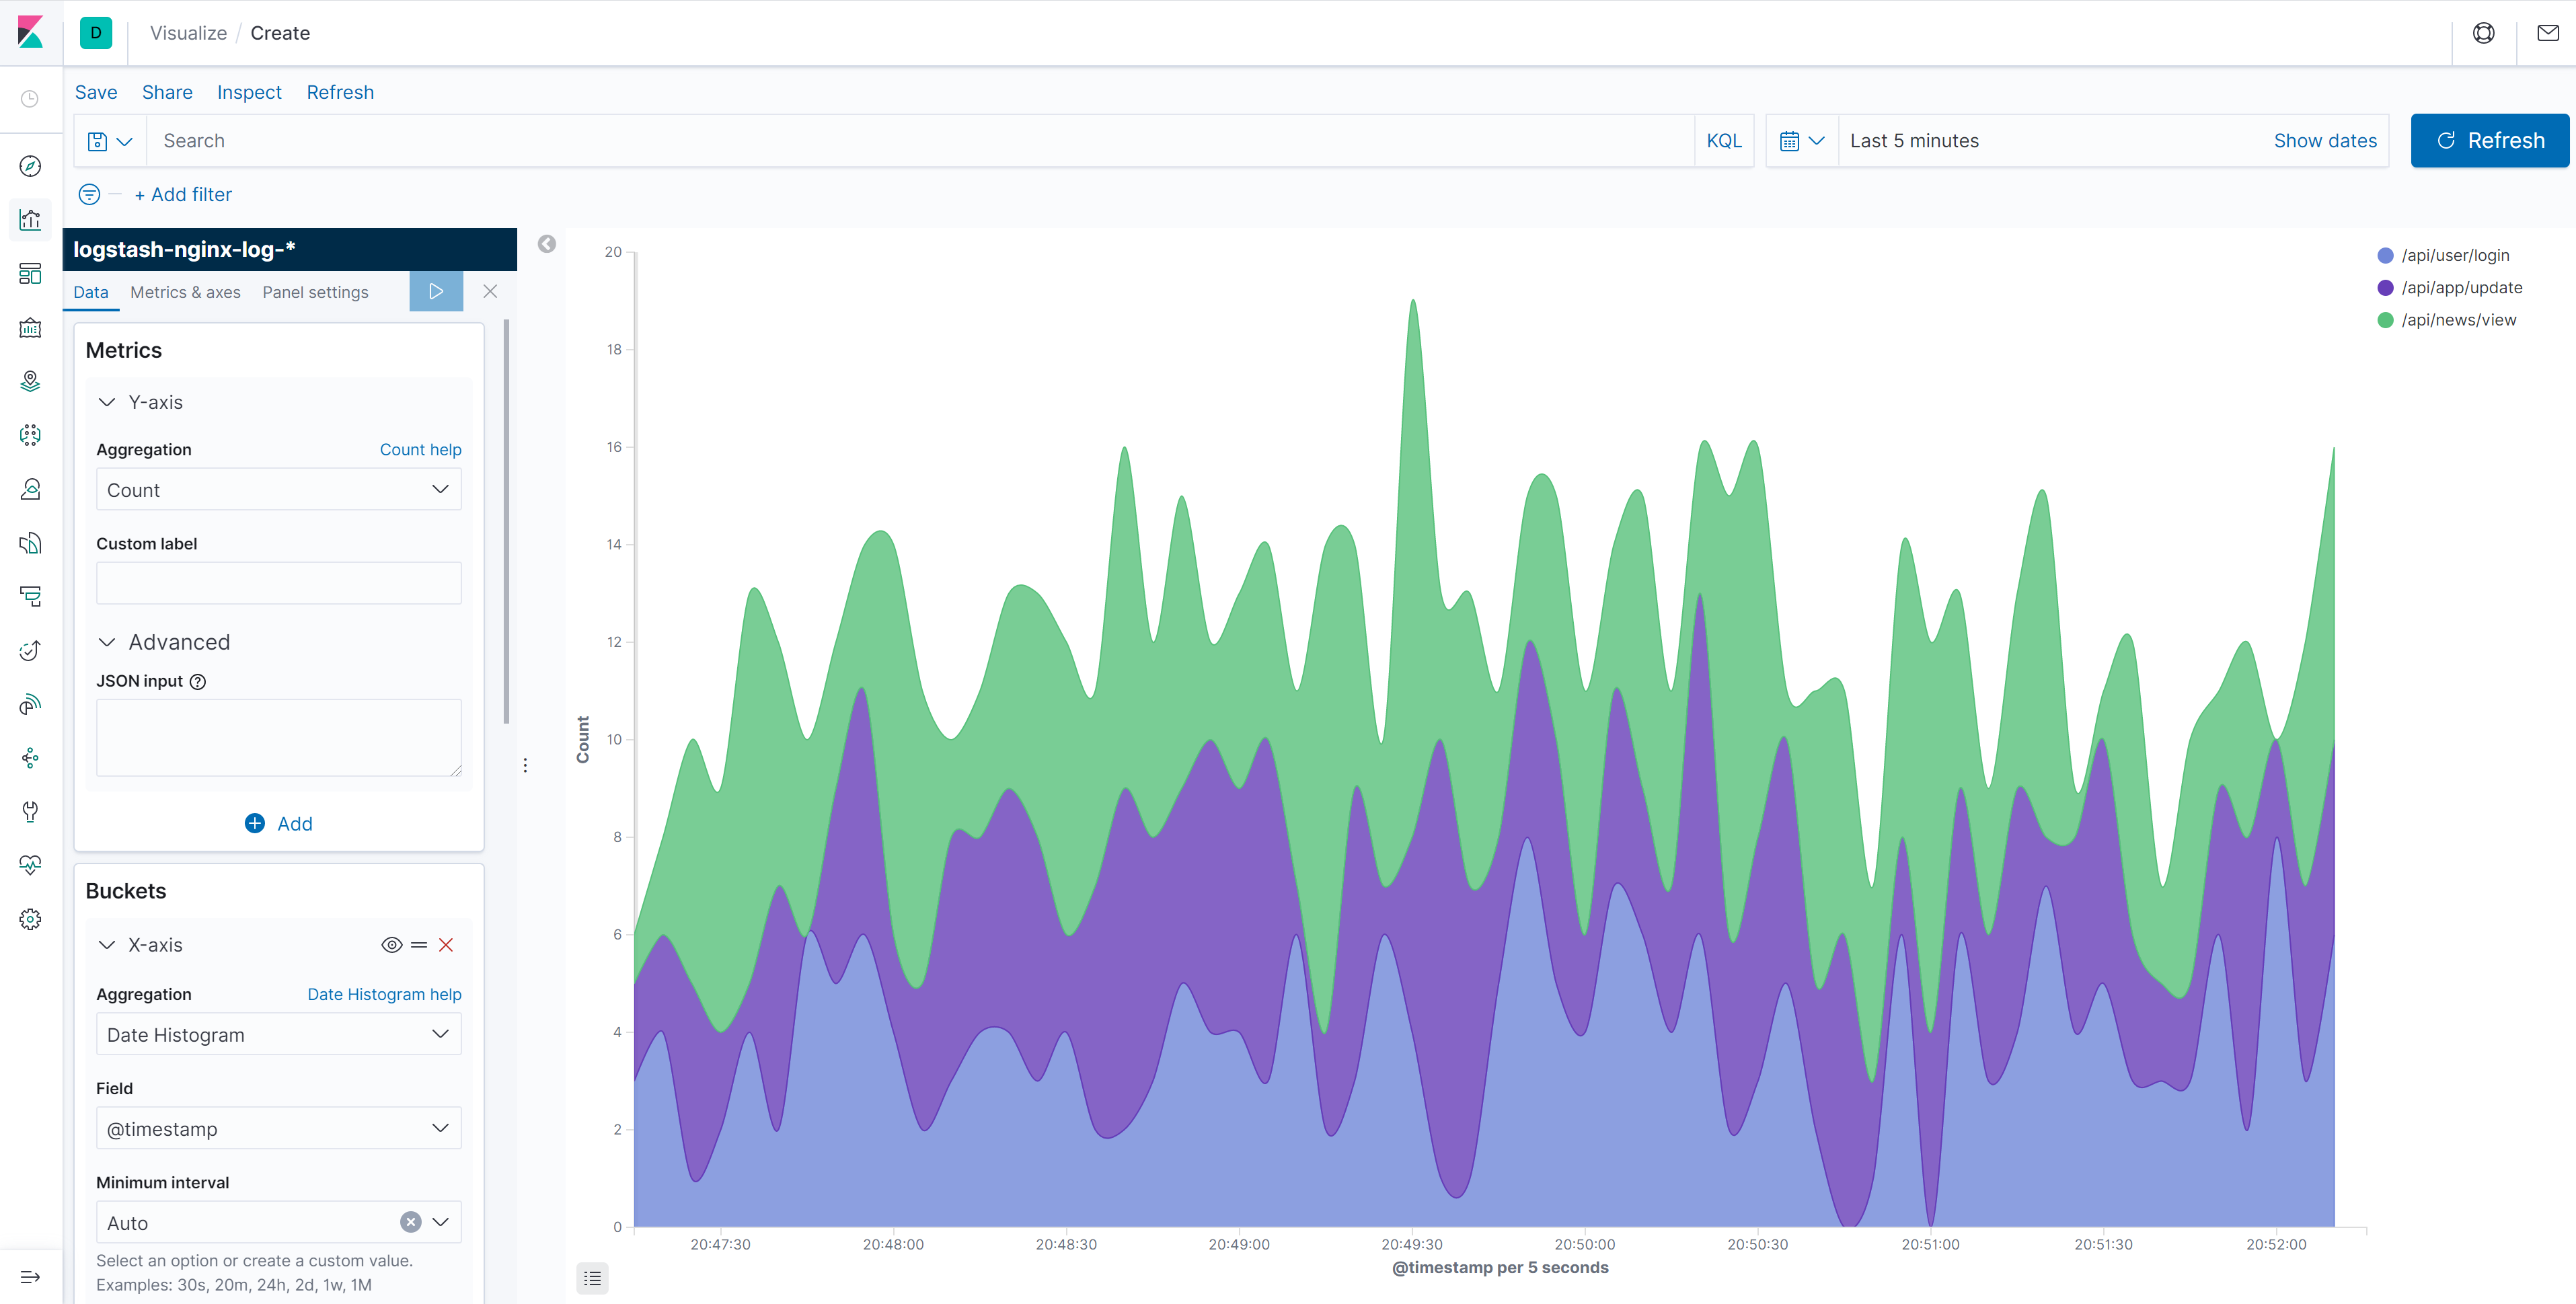Open Logs icon in sidebar
Image resolution: width=2576 pixels, height=1304 pixels.
click(30, 543)
